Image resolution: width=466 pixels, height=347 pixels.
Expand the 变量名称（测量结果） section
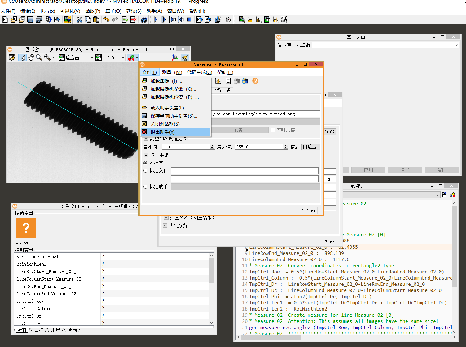point(166,217)
